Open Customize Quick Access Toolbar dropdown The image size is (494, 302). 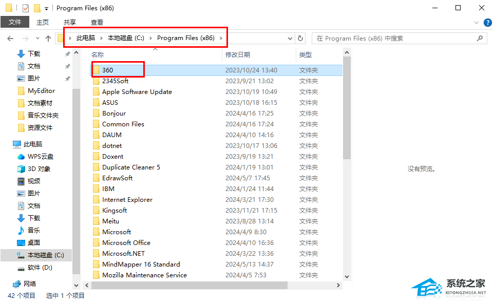pyautogui.click(x=46, y=9)
